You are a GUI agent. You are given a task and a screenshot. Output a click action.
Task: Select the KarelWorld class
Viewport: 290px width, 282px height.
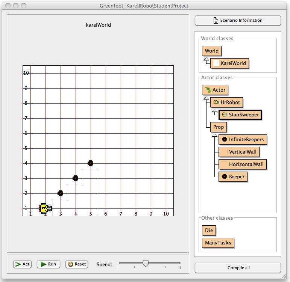pos(229,63)
